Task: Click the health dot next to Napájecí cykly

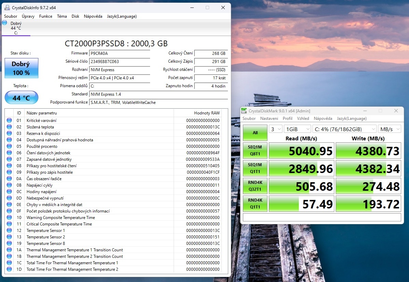Action: 9,185
